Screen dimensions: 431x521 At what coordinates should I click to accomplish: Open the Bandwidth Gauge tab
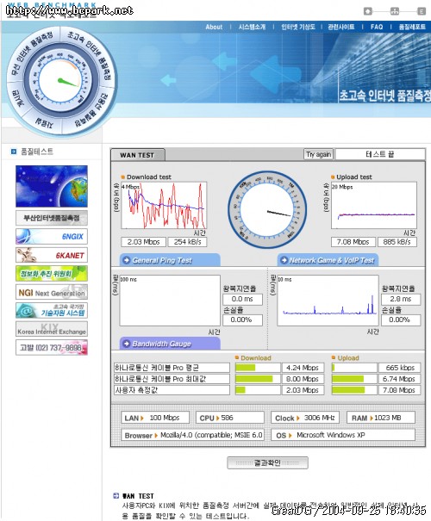point(170,344)
